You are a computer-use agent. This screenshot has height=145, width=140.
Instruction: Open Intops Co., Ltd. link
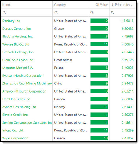13,130
